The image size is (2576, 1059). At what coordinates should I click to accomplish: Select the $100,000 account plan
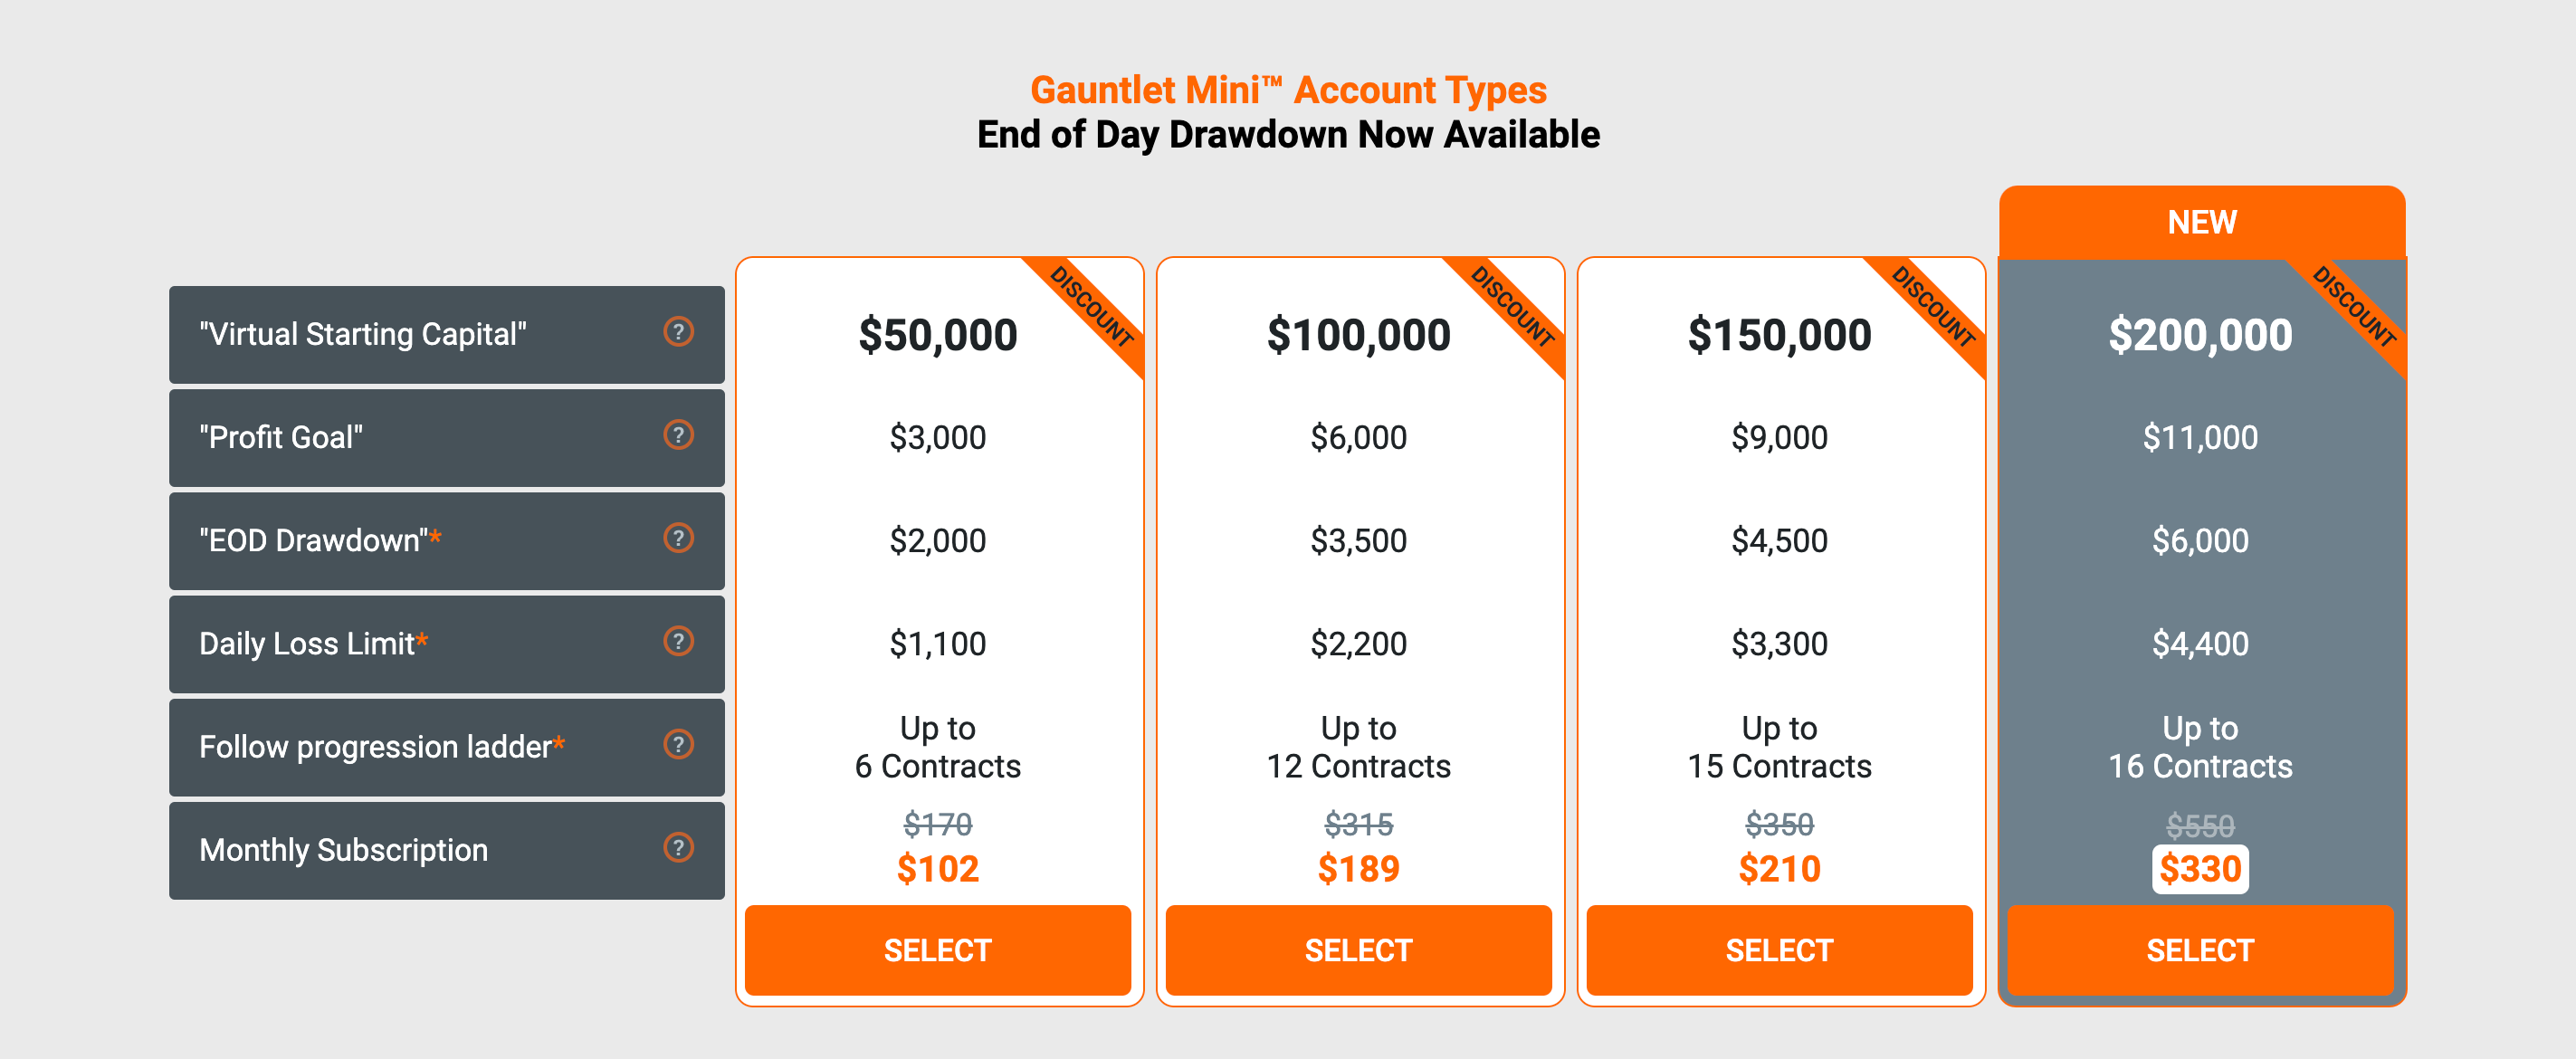tap(1358, 949)
